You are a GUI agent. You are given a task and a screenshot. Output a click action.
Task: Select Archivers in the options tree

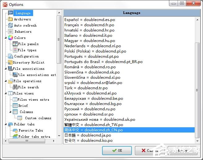coord(23,19)
